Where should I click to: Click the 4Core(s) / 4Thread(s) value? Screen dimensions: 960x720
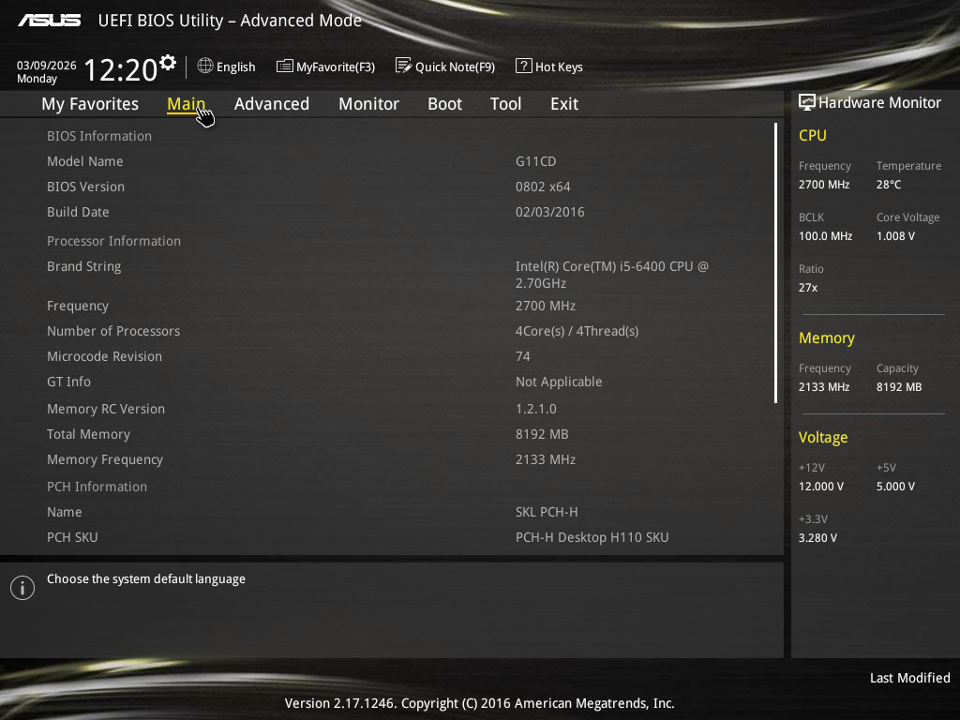577,331
